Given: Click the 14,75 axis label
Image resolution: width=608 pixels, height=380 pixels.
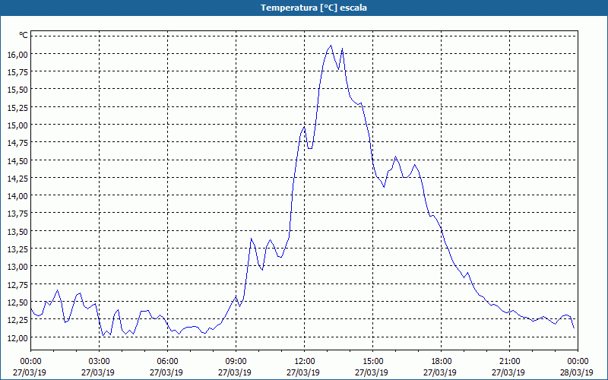Looking at the screenshot, I should click(x=17, y=143).
